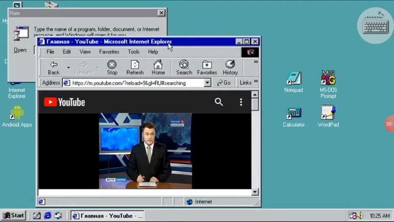Click the page icon in the IE status bar
Screen dimensions: 394x222
click(42, 202)
